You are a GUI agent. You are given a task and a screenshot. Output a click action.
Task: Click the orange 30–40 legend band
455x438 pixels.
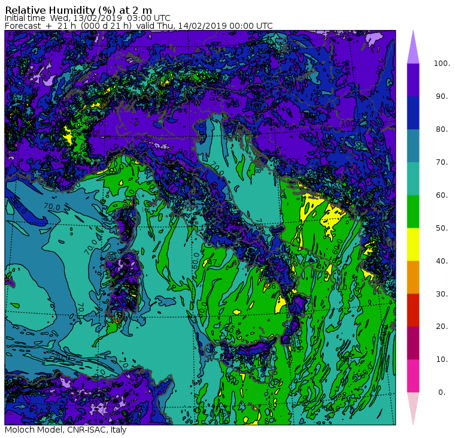413,277
